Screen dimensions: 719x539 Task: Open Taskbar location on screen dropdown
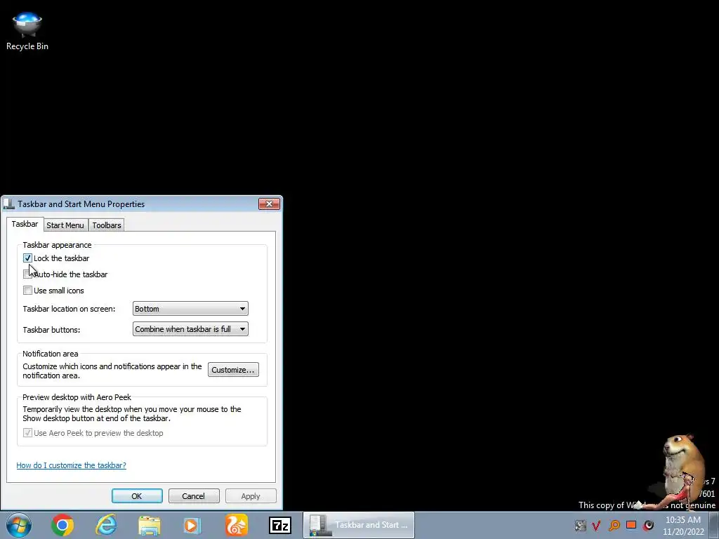pos(190,309)
